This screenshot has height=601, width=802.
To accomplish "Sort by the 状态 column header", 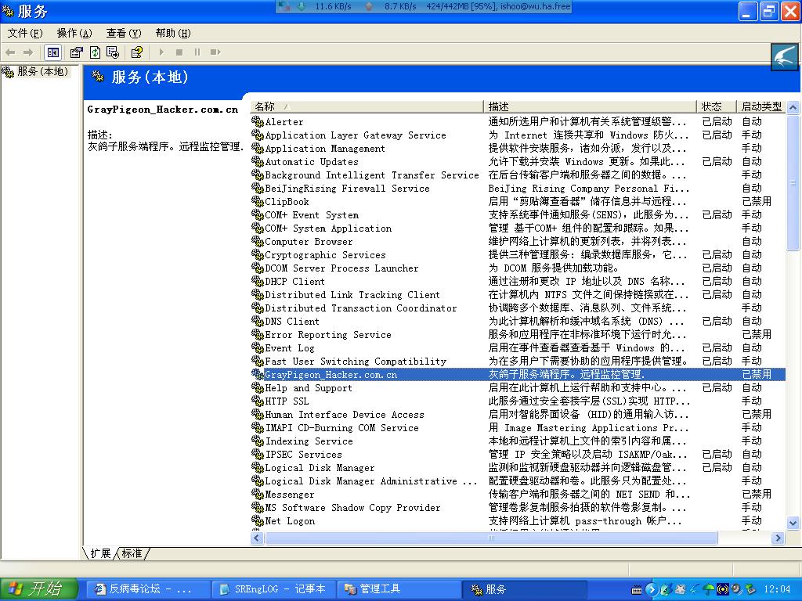I will tap(717, 106).
